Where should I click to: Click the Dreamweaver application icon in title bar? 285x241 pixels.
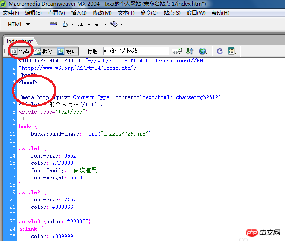tap(3, 3)
